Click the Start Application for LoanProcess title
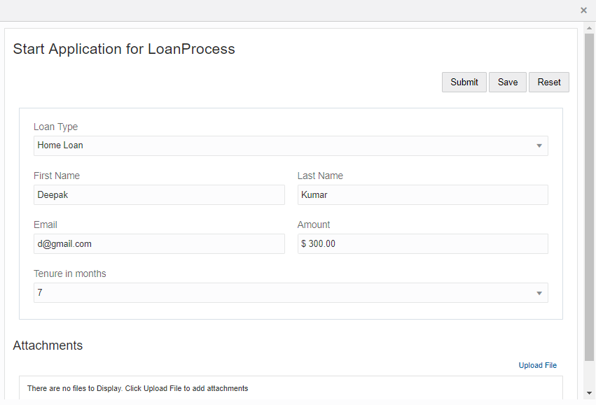The width and height of the screenshot is (596, 405). coord(124,49)
